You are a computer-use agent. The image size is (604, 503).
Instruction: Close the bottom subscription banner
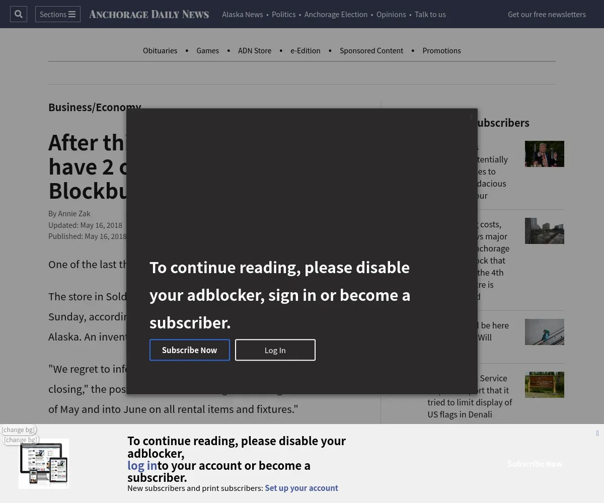coord(597,433)
